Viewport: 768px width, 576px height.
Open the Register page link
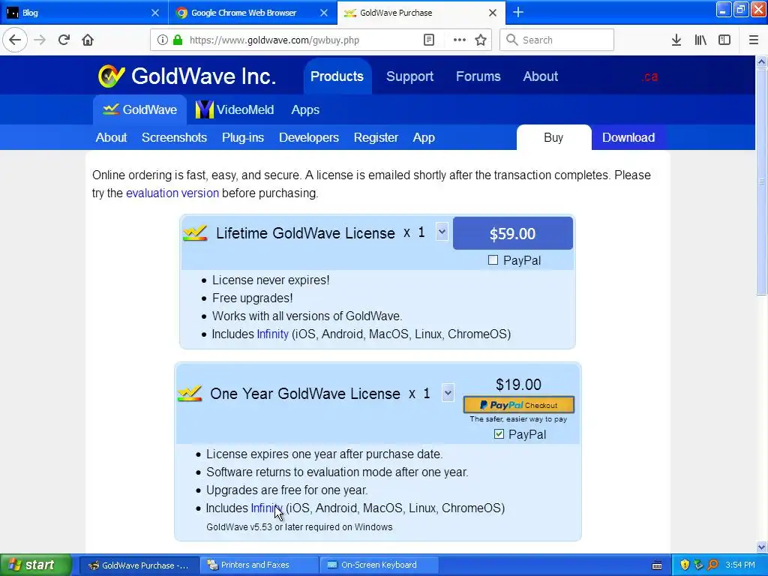click(376, 138)
